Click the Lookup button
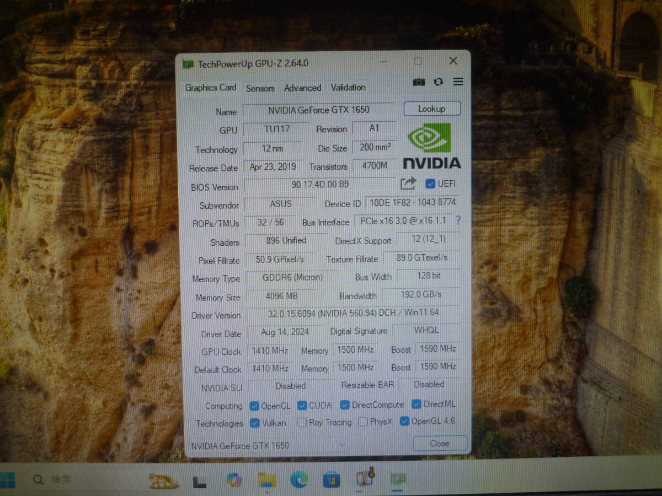Viewport: 662px width, 496px height. [x=432, y=109]
